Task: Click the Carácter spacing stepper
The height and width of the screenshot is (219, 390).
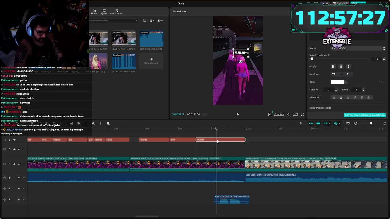Action: click(336, 90)
